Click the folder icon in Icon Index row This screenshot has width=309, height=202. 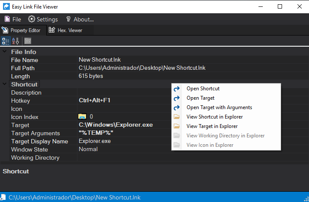(x=82, y=116)
